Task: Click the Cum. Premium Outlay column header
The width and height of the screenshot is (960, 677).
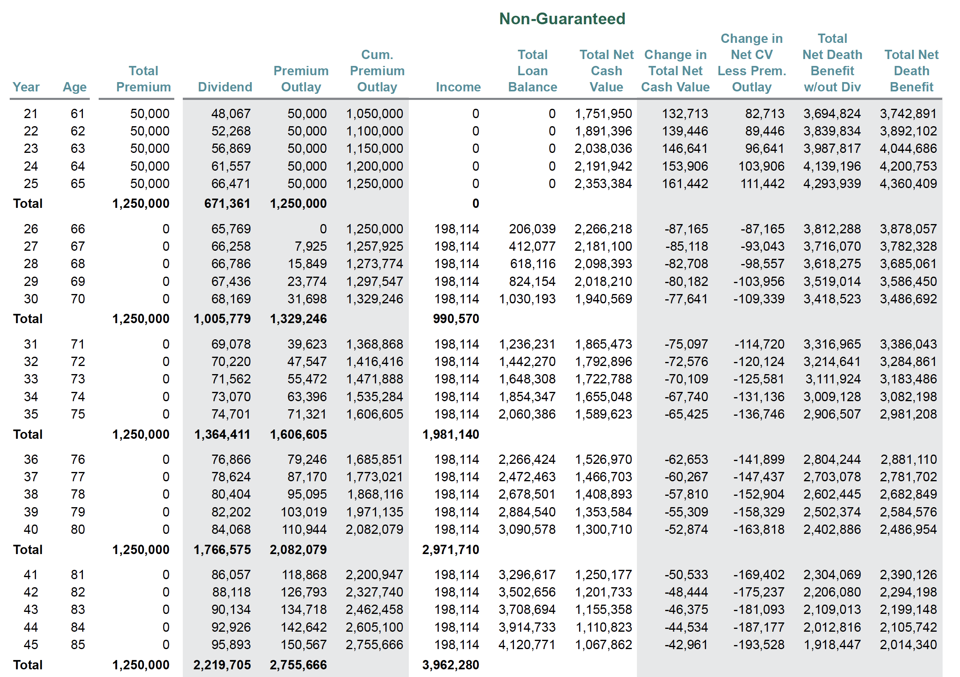Action: [x=377, y=71]
